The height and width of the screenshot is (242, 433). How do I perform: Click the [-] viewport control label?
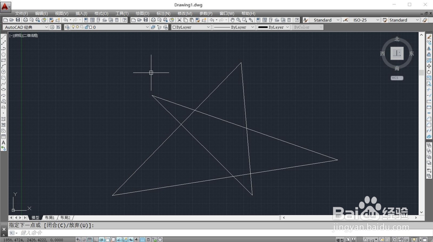point(11,36)
